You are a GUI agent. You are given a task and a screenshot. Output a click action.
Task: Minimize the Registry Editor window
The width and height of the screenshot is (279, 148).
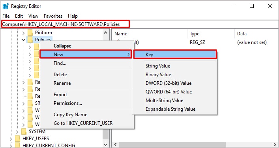234,6
